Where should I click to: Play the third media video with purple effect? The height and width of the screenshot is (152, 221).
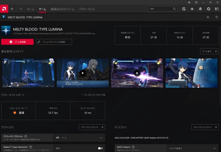click(x=137, y=73)
